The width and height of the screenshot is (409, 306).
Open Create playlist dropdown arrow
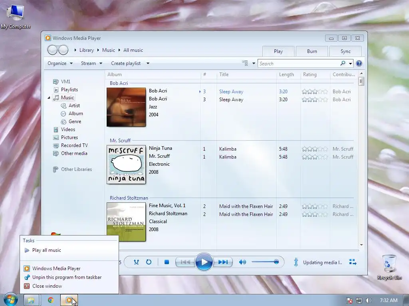[148, 63]
